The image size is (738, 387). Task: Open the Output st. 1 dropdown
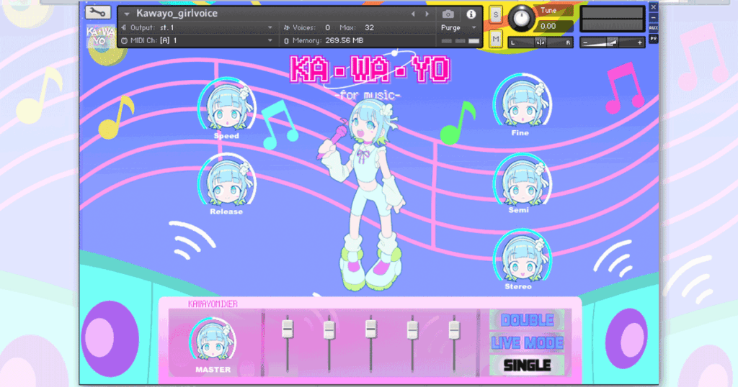coord(197,28)
